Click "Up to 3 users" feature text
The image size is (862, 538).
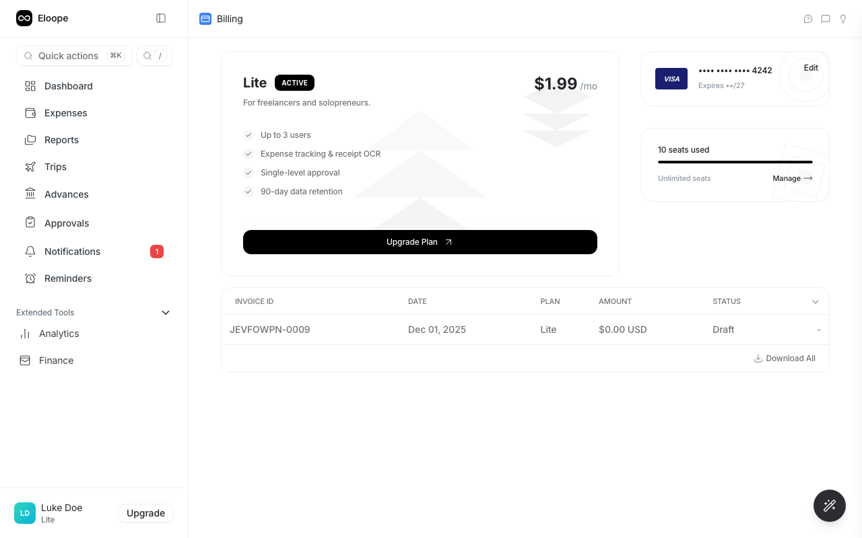point(286,135)
